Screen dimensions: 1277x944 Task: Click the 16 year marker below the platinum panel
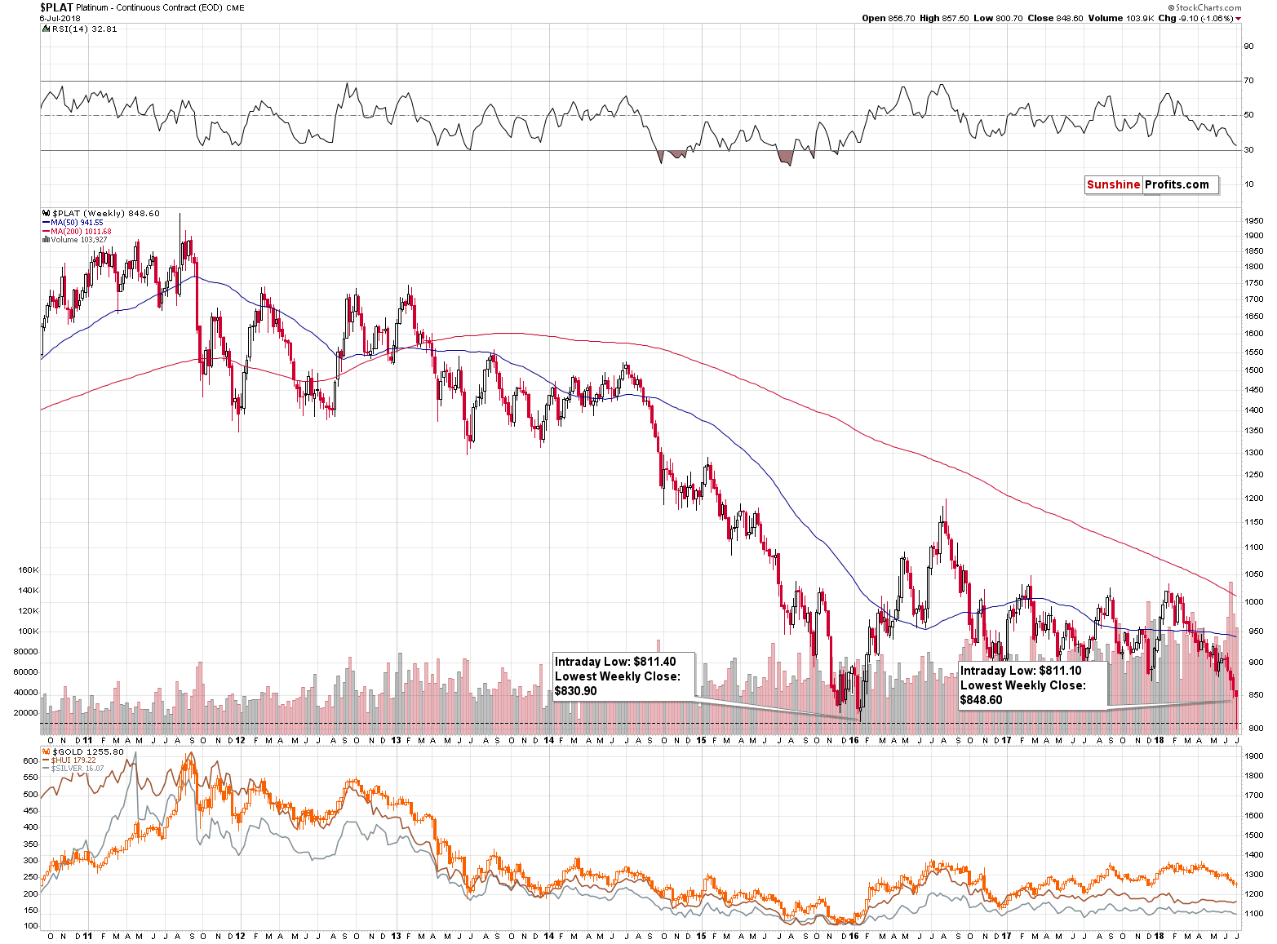tap(854, 741)
